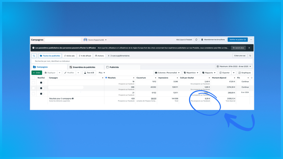Expand the Colonnes : Personnalisé dropdown
Viewport: 283px width, 159px height.
(x=167, y=73)
